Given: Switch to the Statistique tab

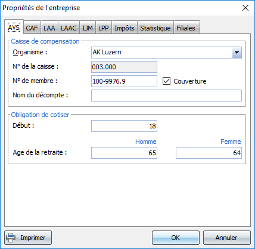Looking at the screenshot, I should pos(156,28).
